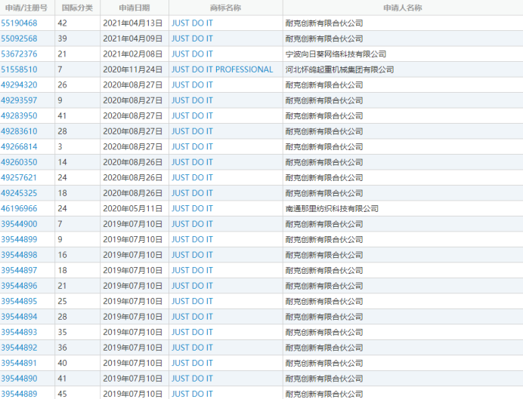Image resolution: width=523 pixels, height=399 pixels.
Task: Open registration number 39544895 link
Action: [x=19, y=301]
